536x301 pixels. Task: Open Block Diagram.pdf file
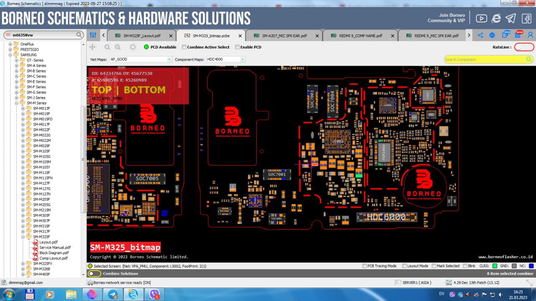point(54,253)
